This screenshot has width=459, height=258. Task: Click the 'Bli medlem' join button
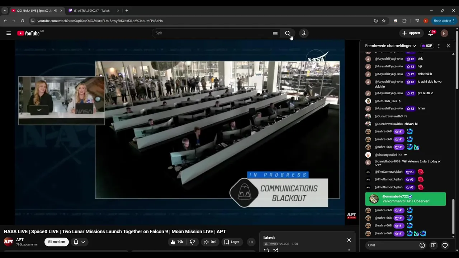[57, 242]
